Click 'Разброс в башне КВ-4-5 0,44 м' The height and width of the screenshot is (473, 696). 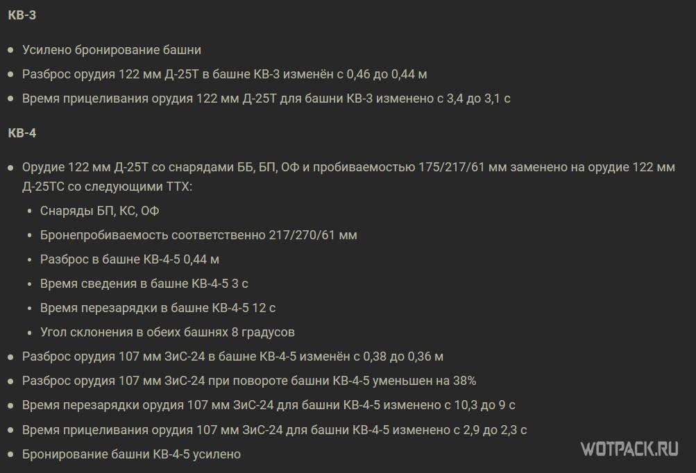pyautogui.click(x=130, y=259)
